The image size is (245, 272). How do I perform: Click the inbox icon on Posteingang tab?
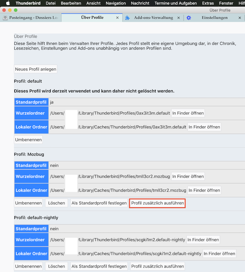(5, 18)
